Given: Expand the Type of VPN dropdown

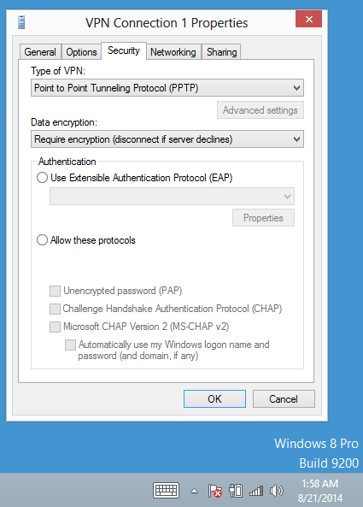Looking at the screenshot, I should pos(167,88).
